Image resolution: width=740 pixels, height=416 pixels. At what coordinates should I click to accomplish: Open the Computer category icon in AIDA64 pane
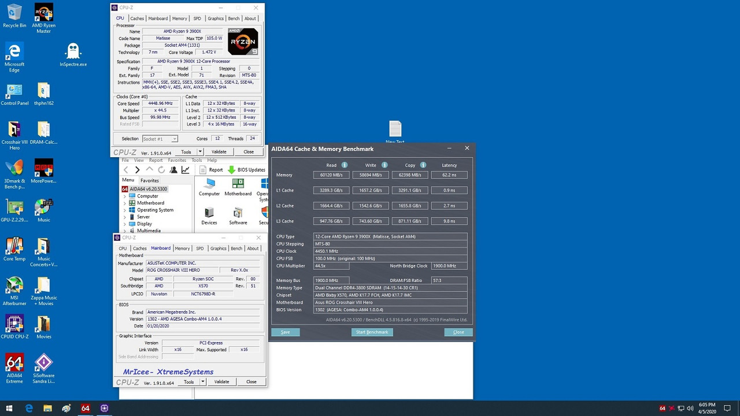tap(209, 187)
